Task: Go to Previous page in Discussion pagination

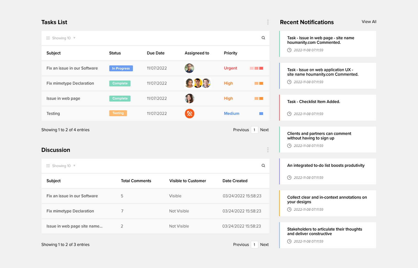Action: coord(241,245)
